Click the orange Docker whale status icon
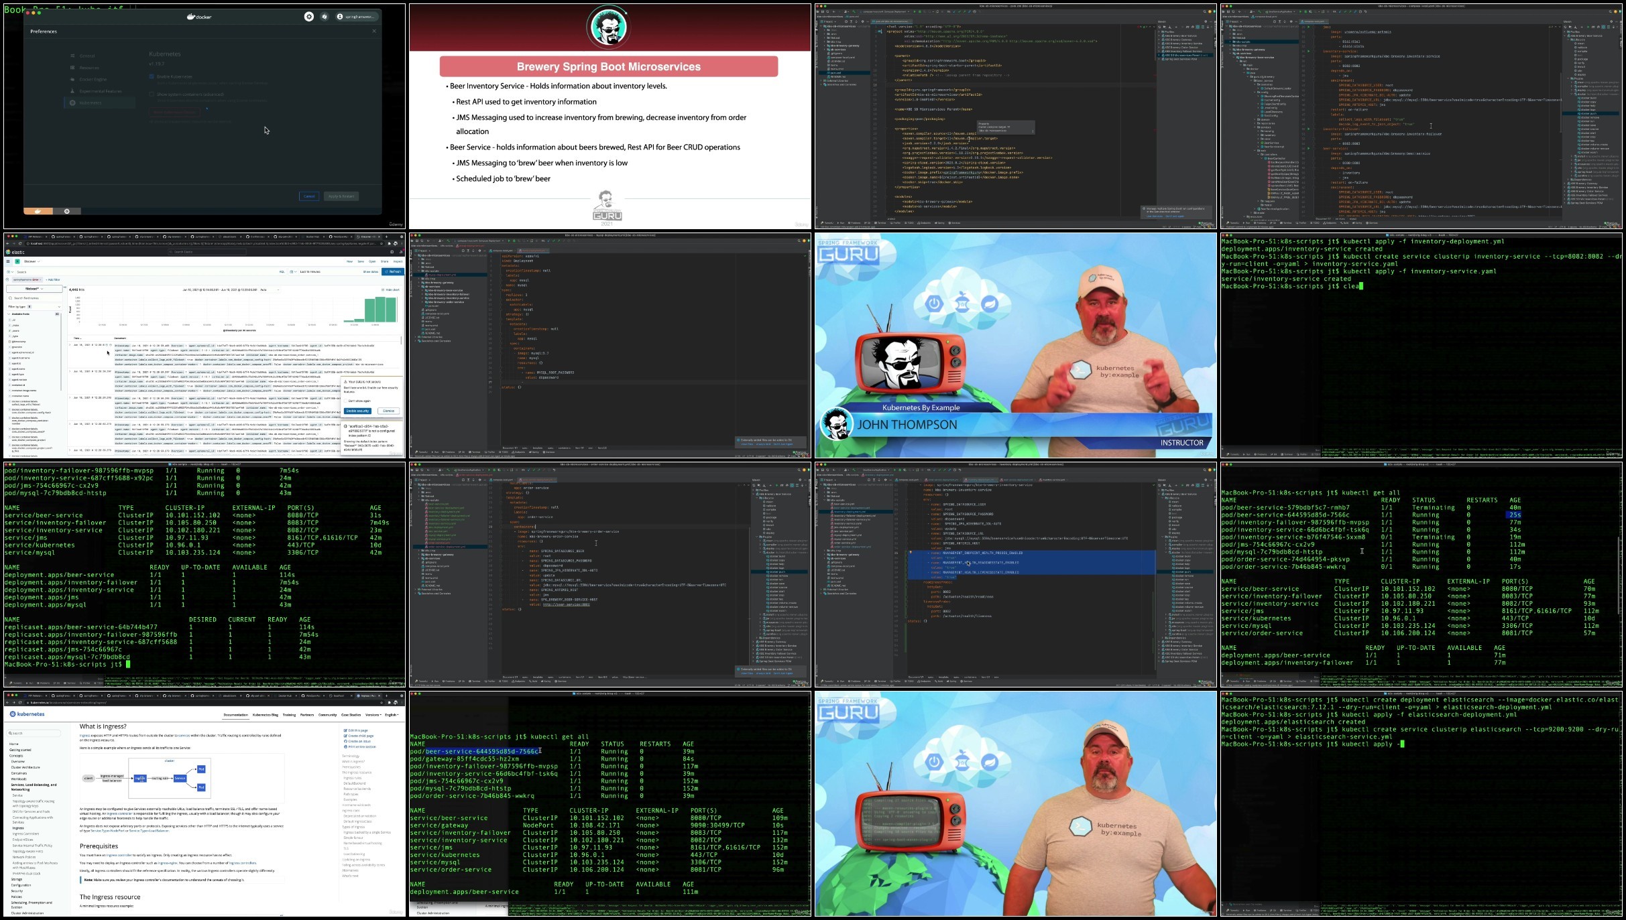The width and height of the screenshot is (1626, 920). (x=38, y=211)
